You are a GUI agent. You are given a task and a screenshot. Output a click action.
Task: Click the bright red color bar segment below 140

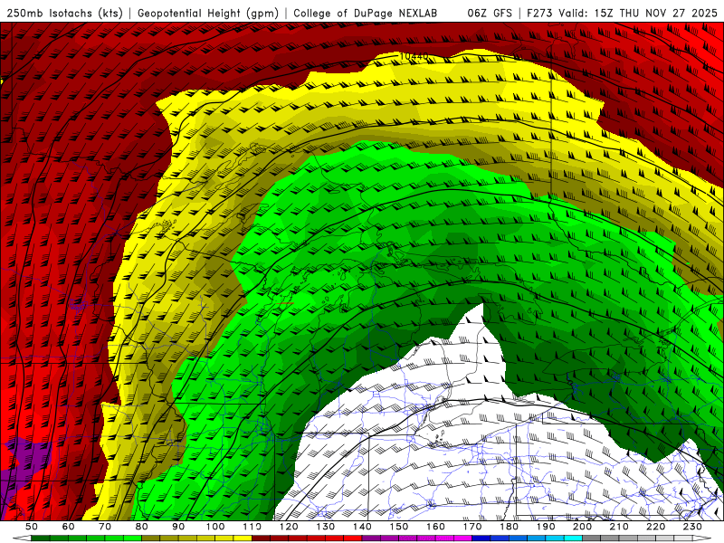tap(353, 538)
